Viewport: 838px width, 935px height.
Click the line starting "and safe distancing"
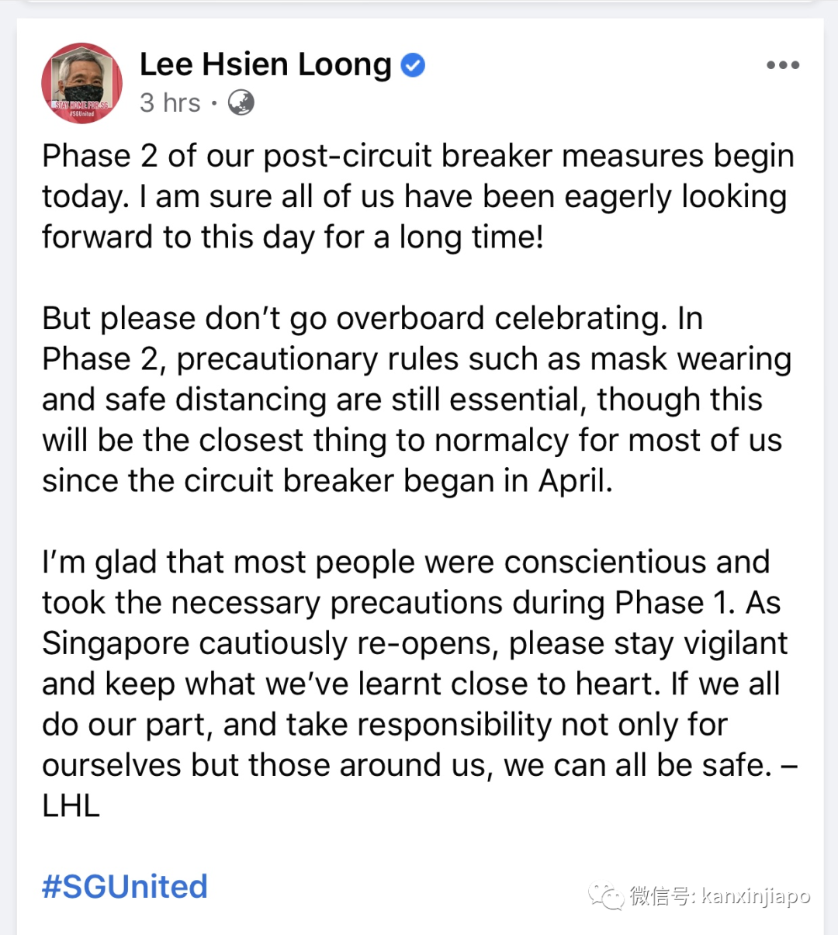pyautogui.click(x=402, y=400)
